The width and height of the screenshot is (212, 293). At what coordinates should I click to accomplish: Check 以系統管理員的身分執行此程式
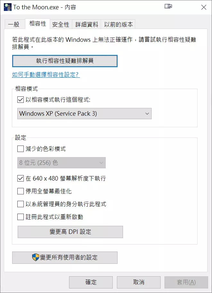[x=21, y=204]
